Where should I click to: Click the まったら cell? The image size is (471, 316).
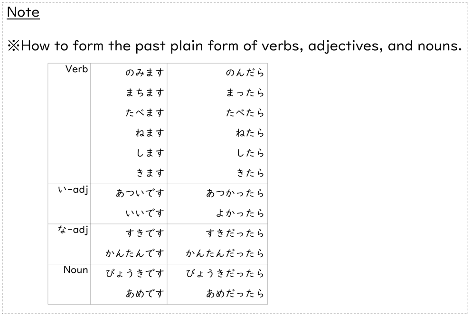pyautogui.click(x=245, y=93)
